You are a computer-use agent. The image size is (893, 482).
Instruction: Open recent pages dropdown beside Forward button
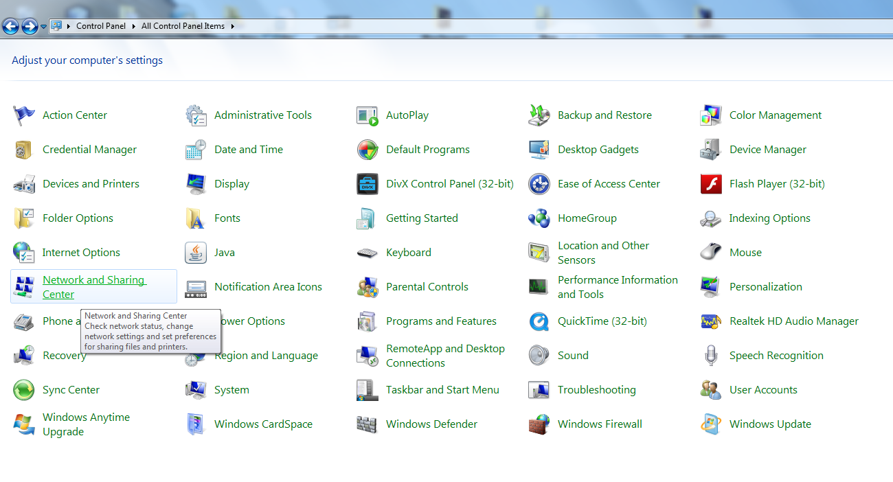[44, 27]
